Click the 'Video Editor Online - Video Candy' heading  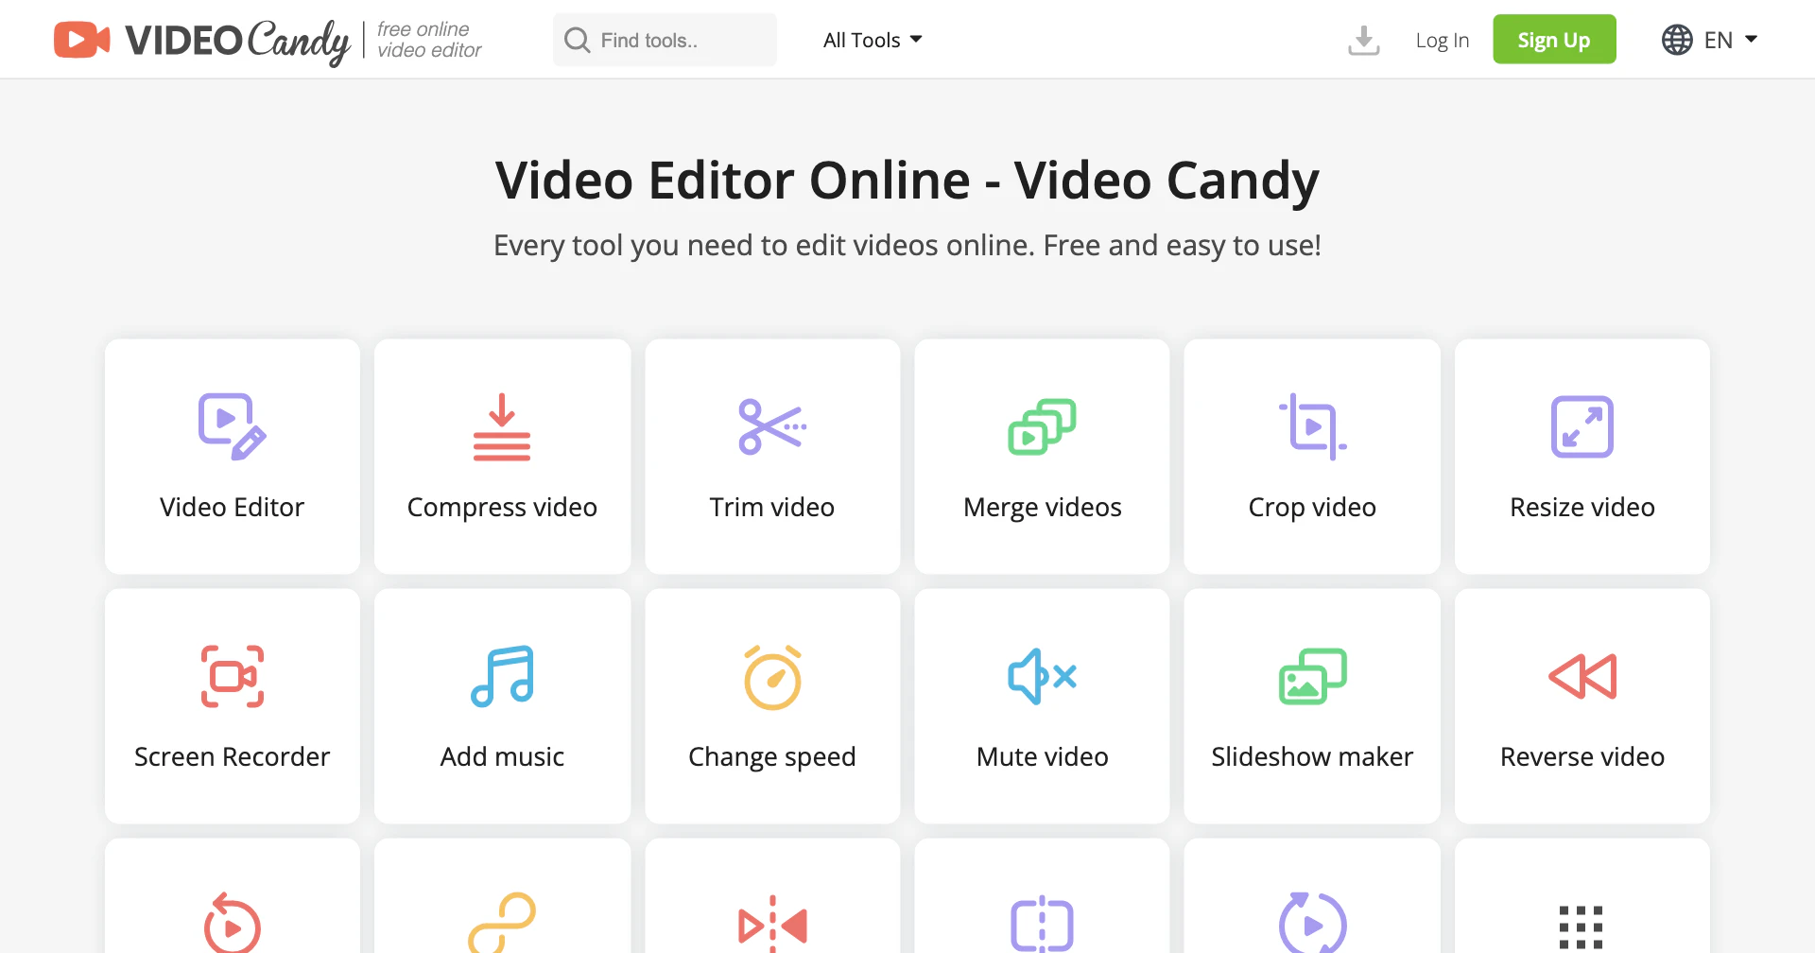click(907, 181)
